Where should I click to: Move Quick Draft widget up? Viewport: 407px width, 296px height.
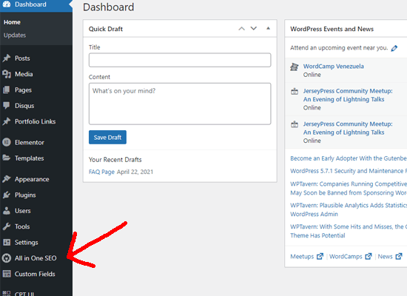(x=242, y=29)
